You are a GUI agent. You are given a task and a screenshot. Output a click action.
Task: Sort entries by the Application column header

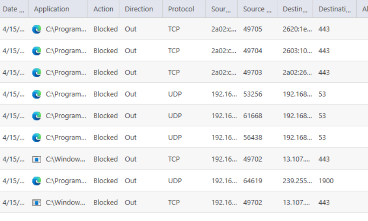[51, 9]
